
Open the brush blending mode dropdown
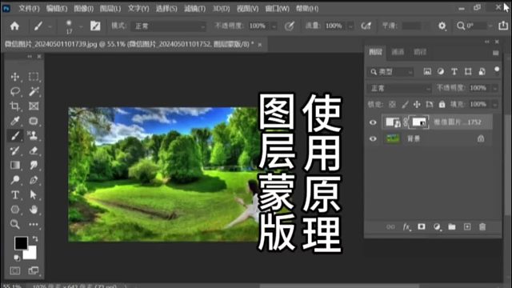click(x=169, y=26)
